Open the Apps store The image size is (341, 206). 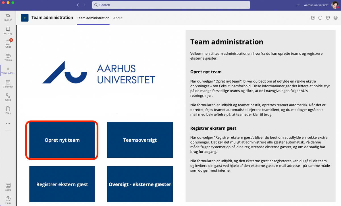click(8, 187)
